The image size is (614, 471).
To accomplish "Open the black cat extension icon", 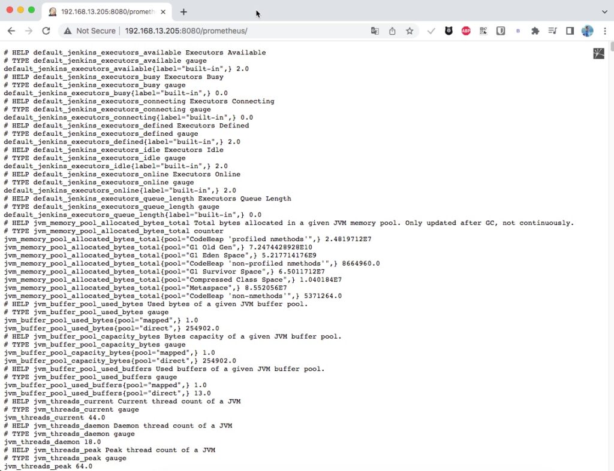I will point(449,31).
